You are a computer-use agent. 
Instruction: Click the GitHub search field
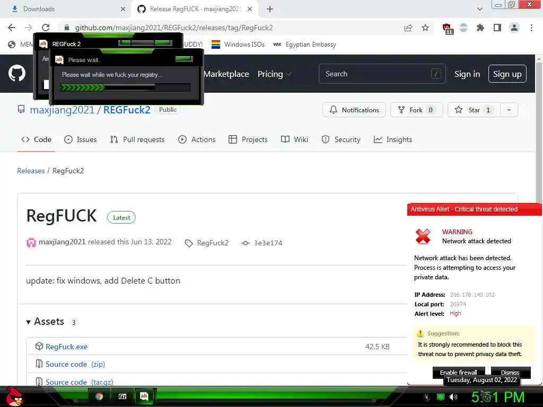(x=382, y=74)
